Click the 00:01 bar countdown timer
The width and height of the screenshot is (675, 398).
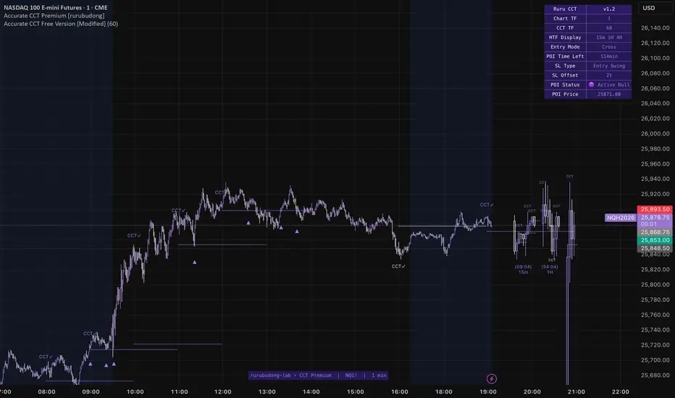[x=648, y=224]
